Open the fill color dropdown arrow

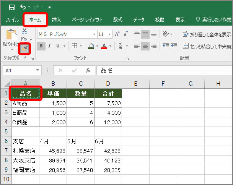point(97,46)
